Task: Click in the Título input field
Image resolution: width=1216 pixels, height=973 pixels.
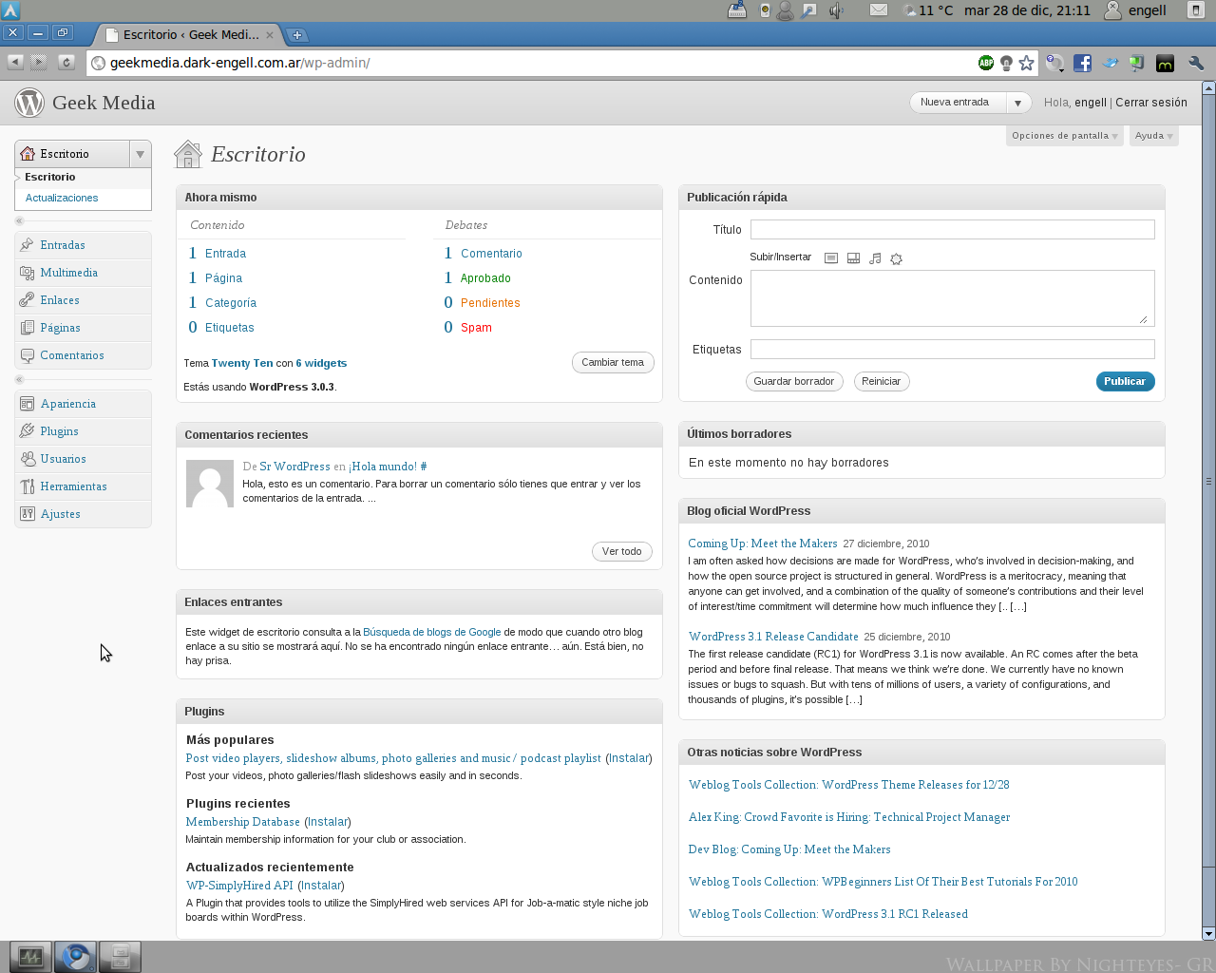Action: coord(953,230)
